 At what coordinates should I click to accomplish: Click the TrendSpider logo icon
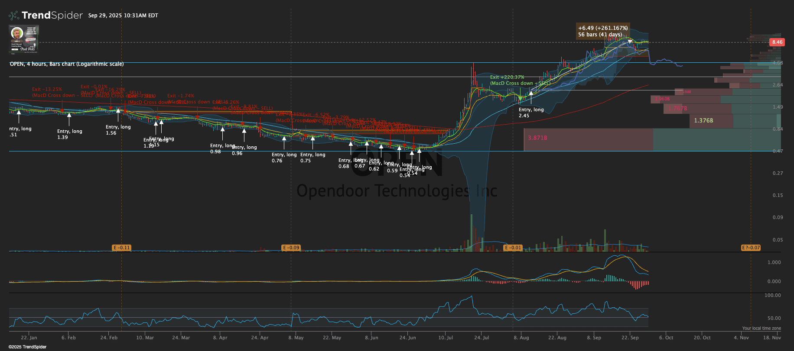coord(14,16)
